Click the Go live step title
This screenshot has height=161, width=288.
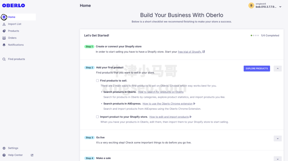[100, 137]
